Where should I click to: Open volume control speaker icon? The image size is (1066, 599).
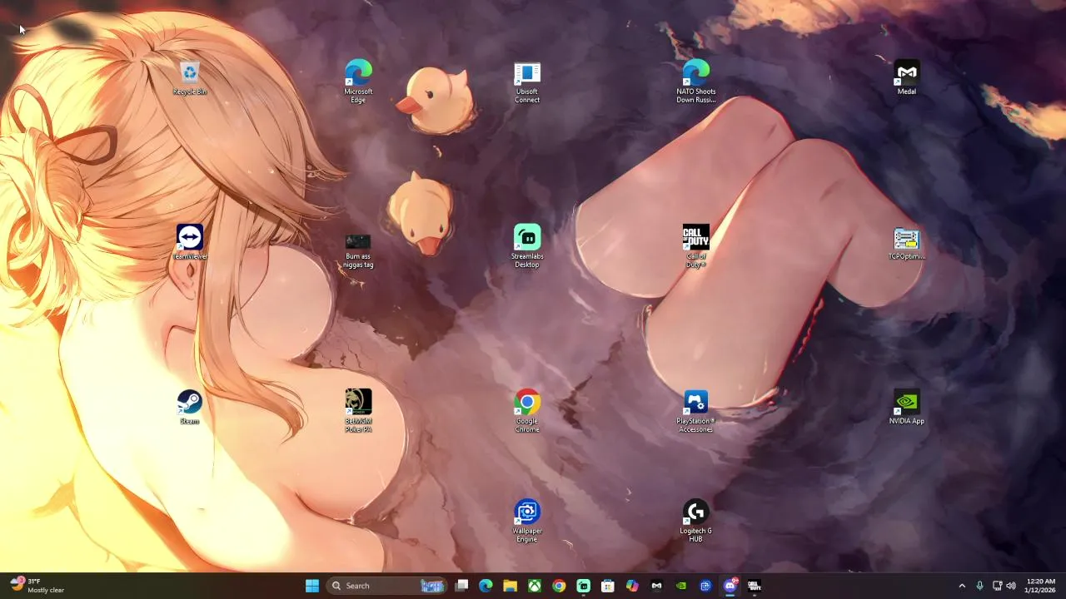click(1011, 586)
